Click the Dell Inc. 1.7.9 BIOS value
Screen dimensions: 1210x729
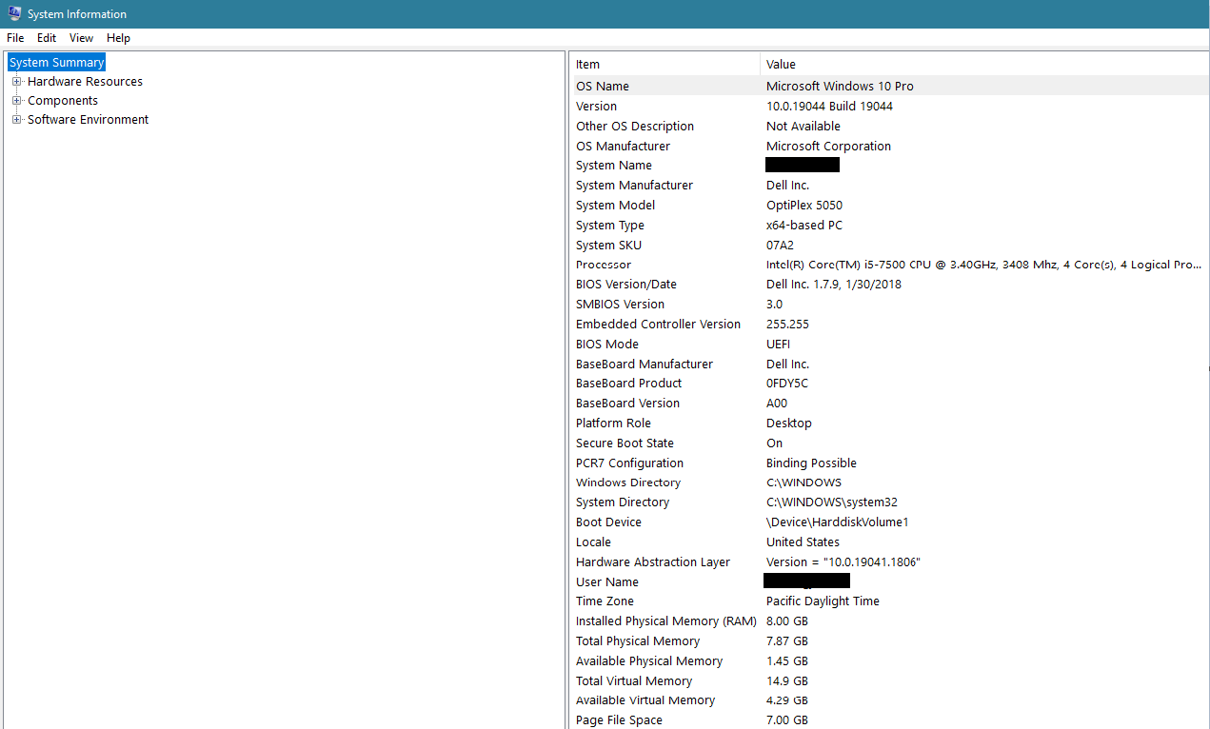834,285
